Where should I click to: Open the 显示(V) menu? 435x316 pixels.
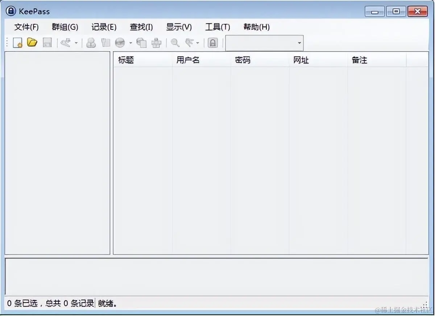click(179, 27)
